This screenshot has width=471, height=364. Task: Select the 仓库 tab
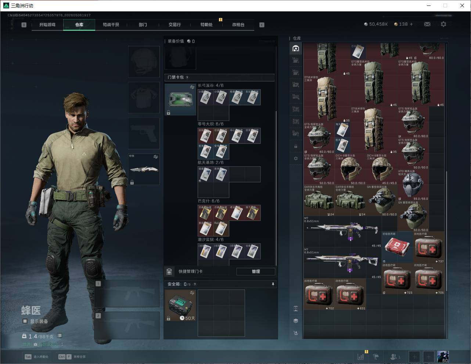79,25
